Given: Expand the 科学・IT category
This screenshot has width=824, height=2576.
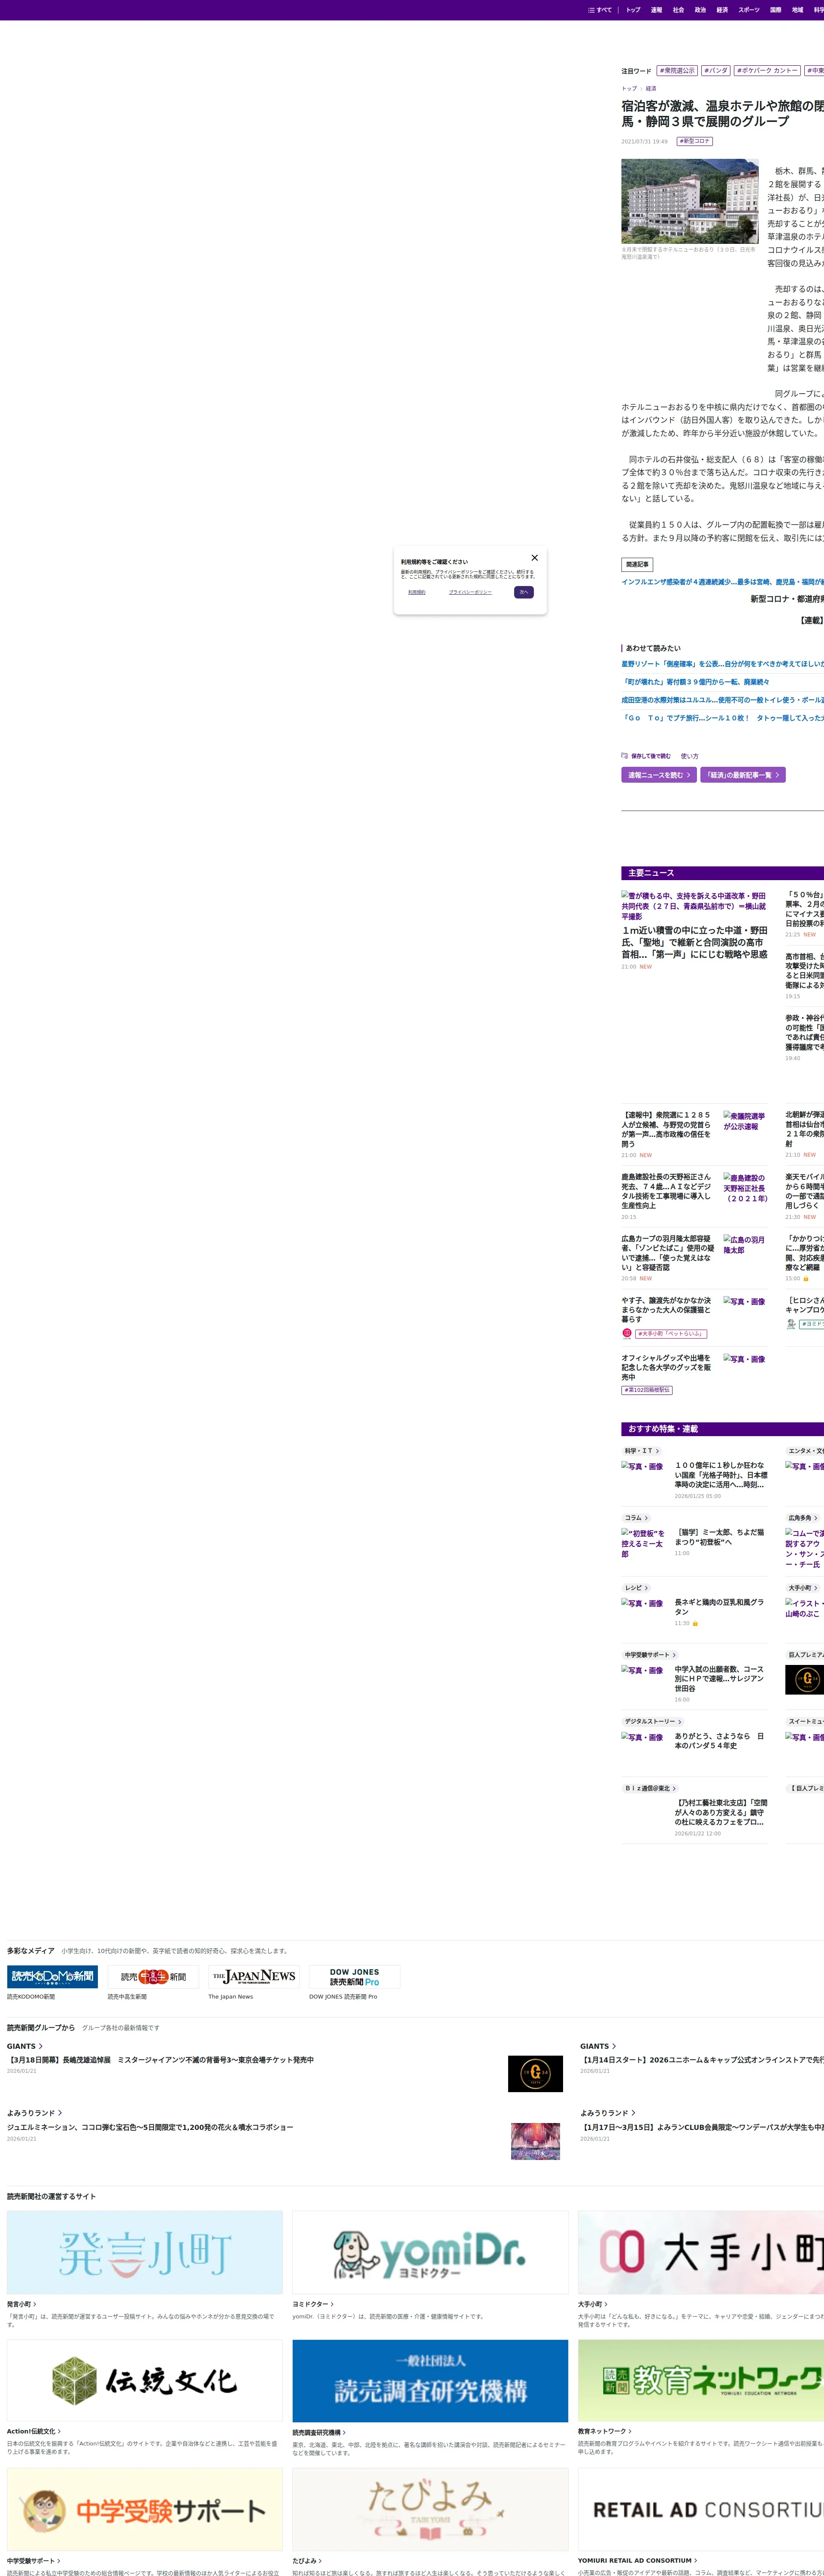Looking at the screenshot, I should 641,1451.
